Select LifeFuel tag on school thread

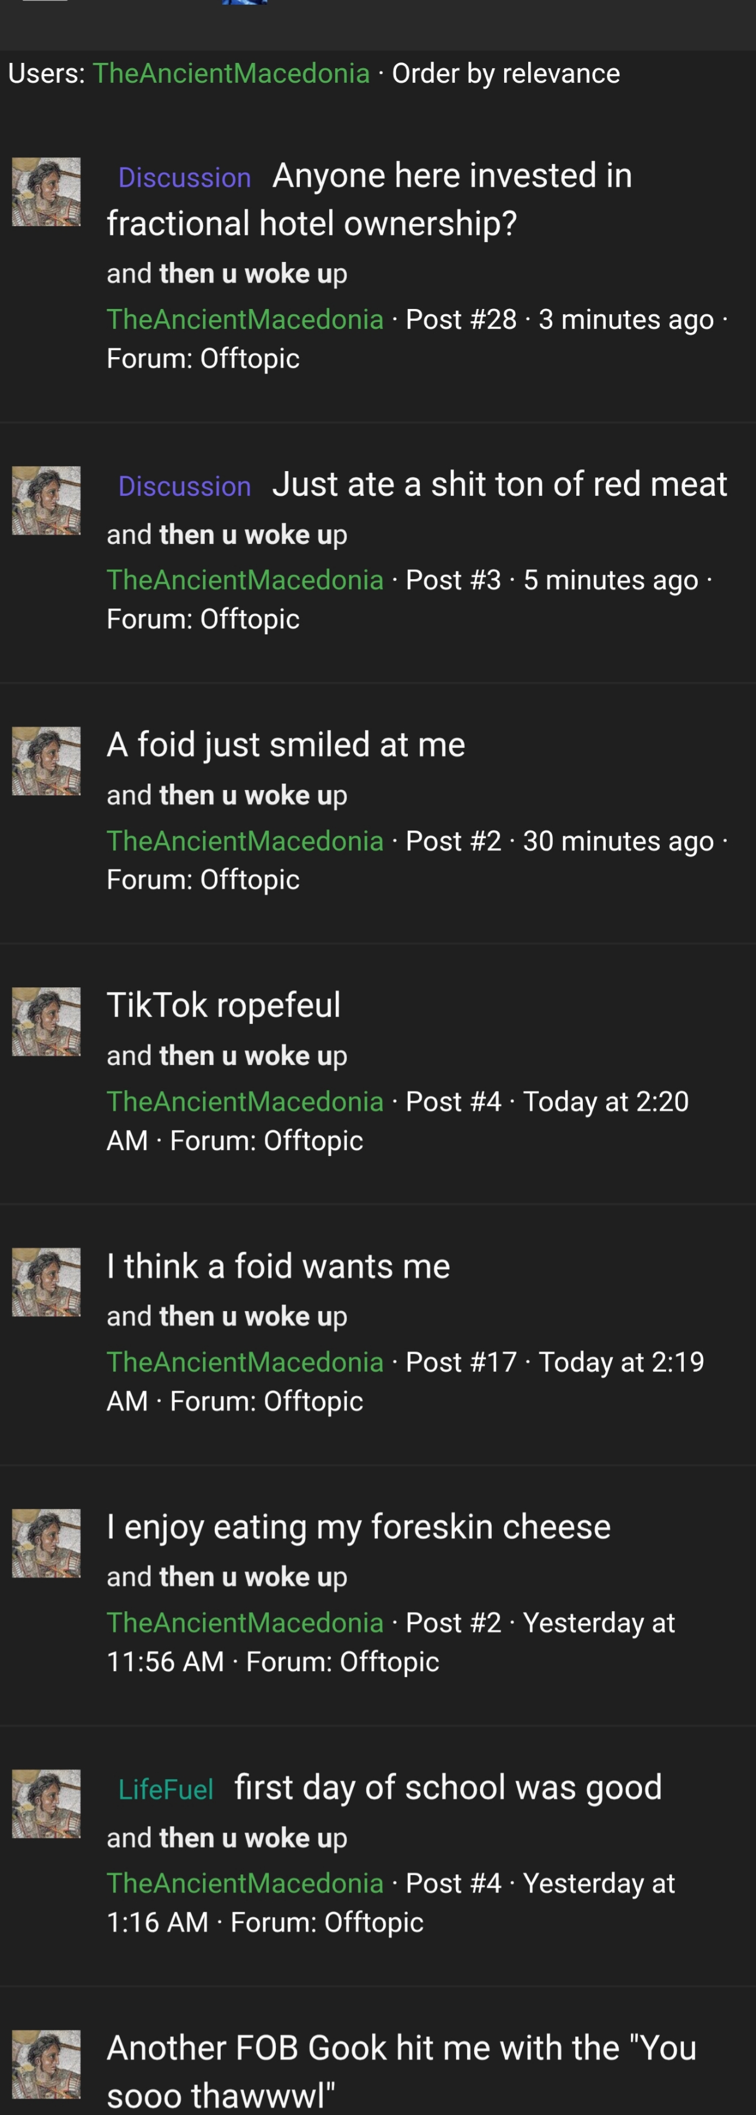click(x=166, y=1789)
